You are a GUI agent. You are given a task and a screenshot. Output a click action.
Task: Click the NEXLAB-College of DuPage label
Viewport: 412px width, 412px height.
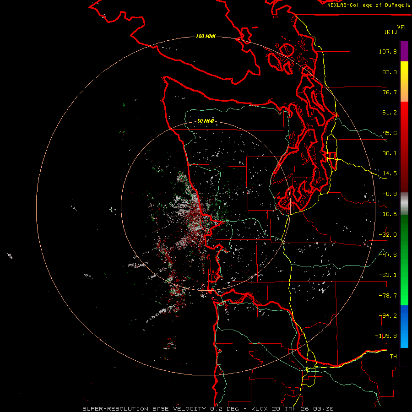(369, 5)
